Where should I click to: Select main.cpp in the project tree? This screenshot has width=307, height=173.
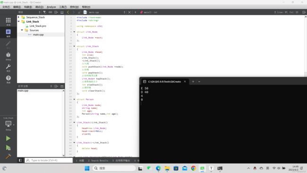(38, 35)
